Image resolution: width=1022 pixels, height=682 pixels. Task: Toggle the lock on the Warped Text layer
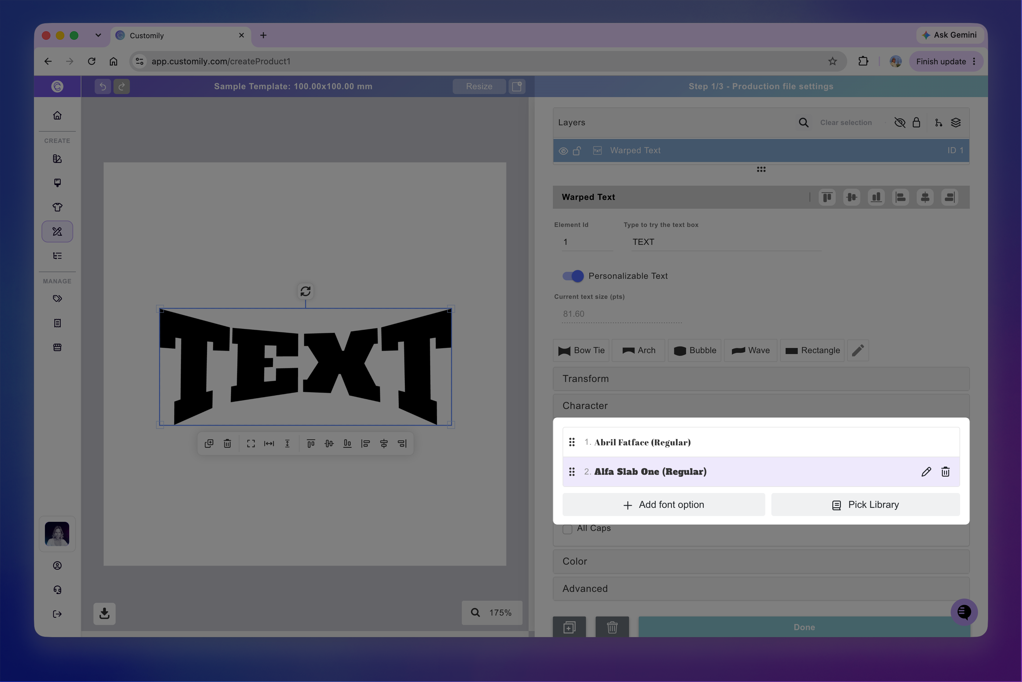click(577, 151)
